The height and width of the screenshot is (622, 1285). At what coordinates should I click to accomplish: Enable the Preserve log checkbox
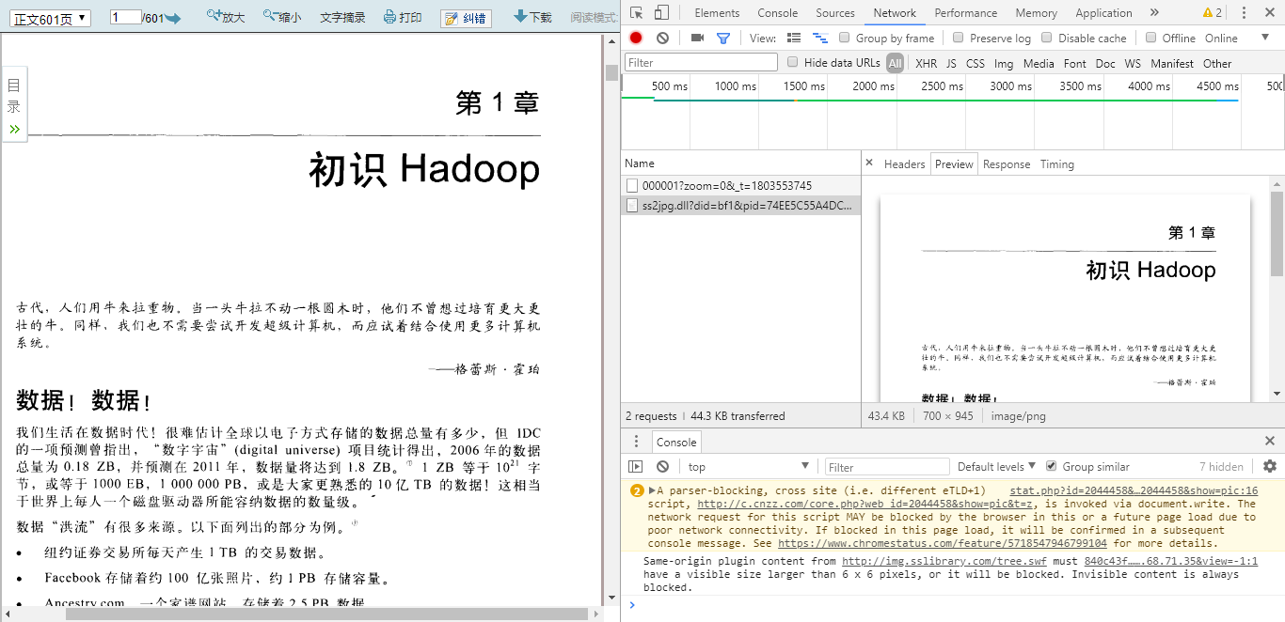tap(959, 38)
